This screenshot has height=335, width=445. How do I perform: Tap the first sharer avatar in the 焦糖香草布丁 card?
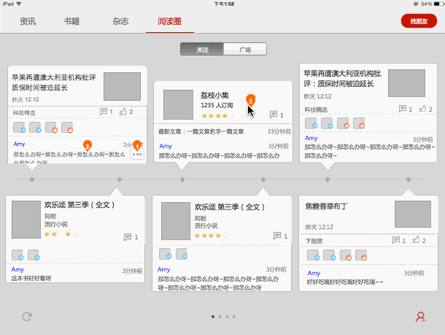(313, 255)
